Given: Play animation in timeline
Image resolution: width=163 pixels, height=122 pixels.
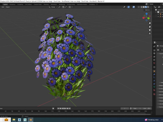Looking at the screenshot, I should point(65,108).
